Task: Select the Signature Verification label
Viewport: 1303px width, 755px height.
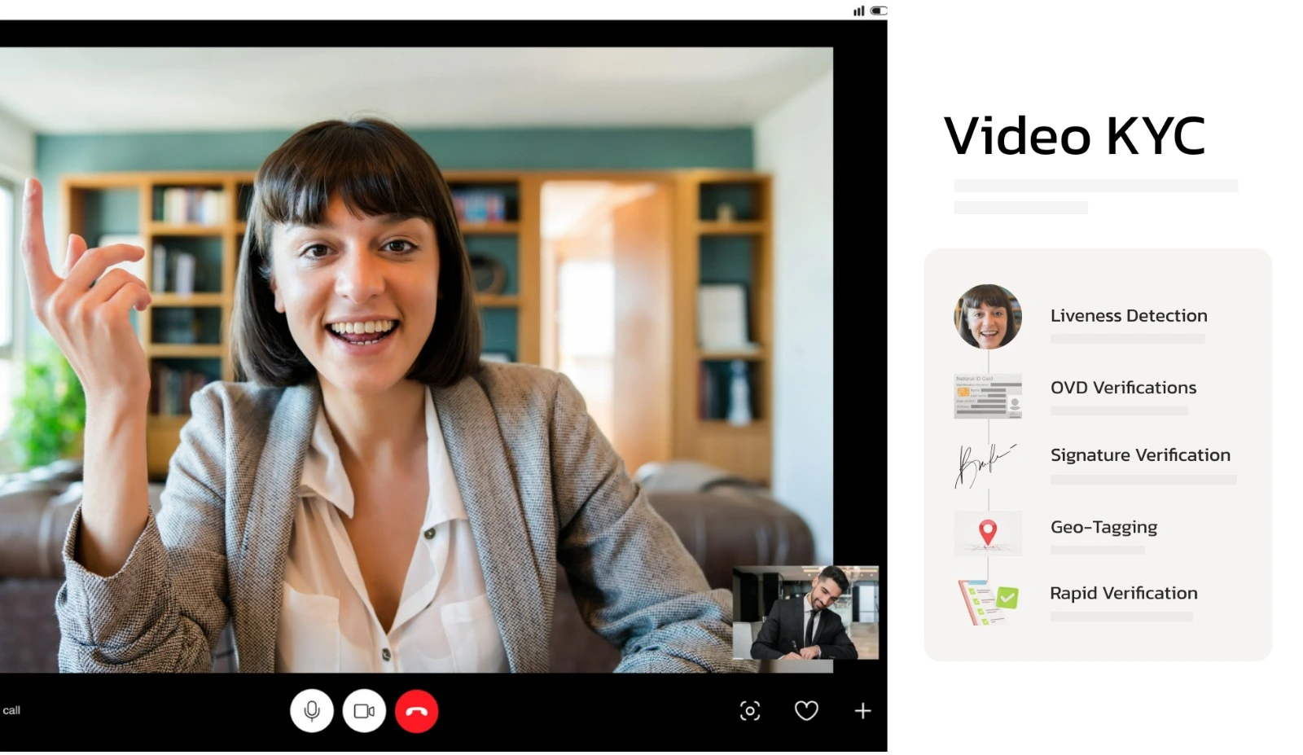Action: (1139, 455)
